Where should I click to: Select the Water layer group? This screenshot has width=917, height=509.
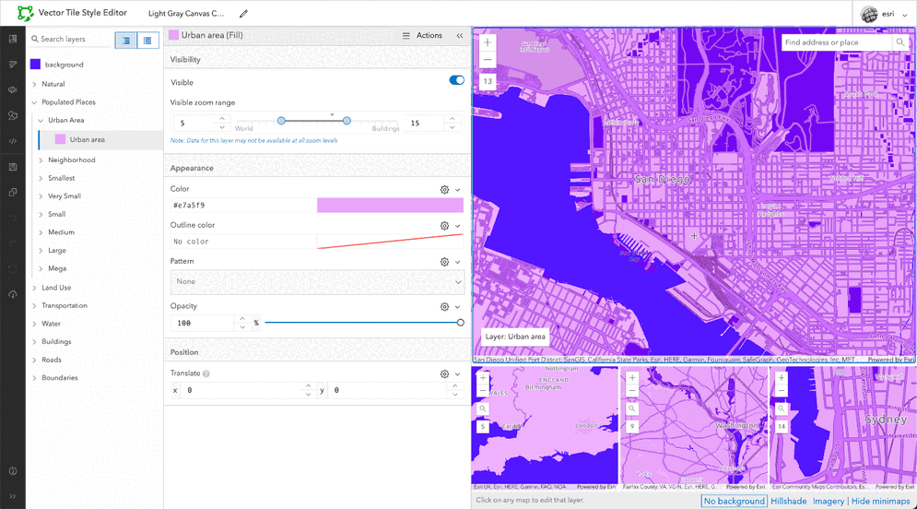coord(51,324)
